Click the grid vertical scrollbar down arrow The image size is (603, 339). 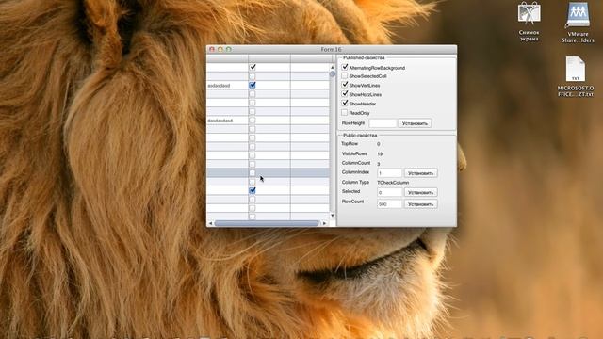[x=333, y=216]
